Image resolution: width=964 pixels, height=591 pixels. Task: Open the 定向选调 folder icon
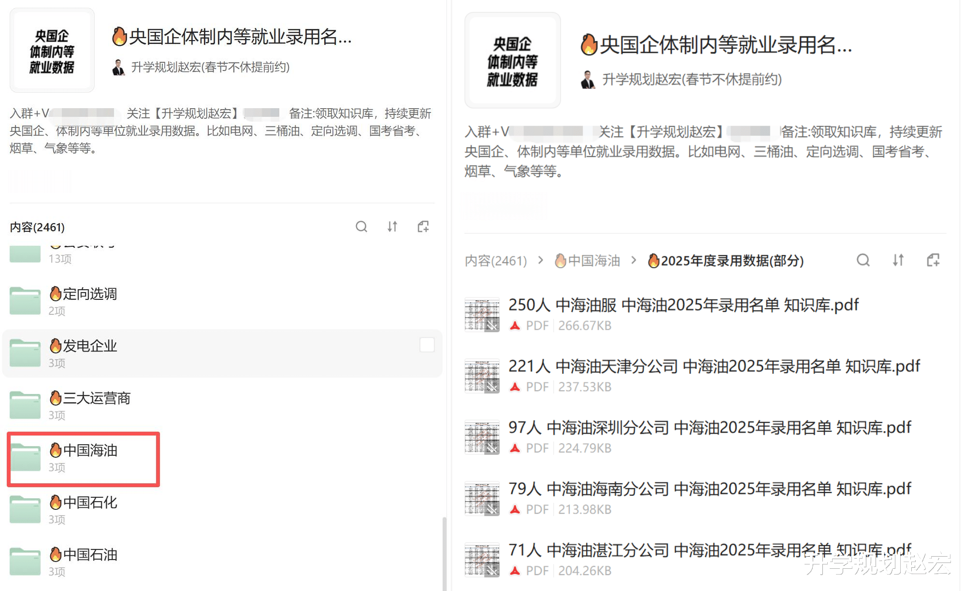click(x=25, y=301)
